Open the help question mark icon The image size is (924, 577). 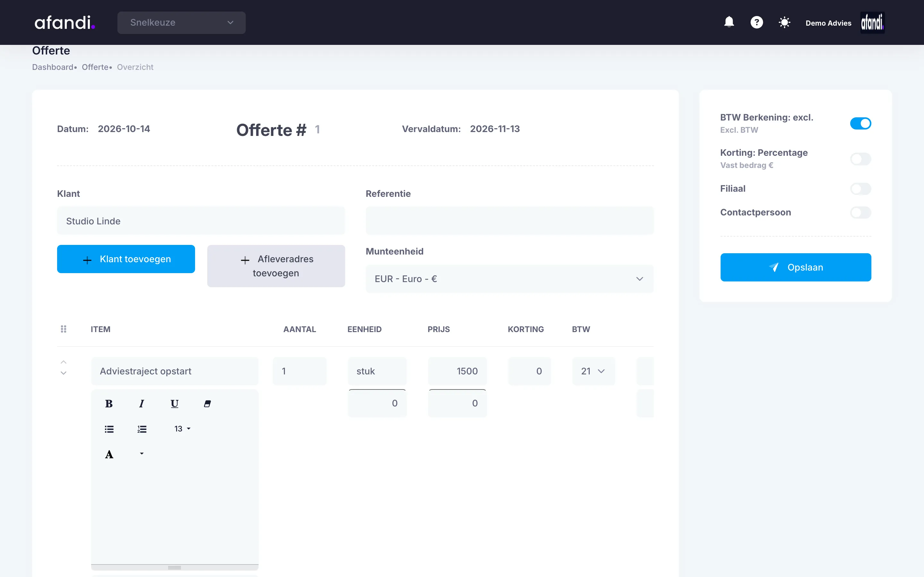(x=757, y=22)
